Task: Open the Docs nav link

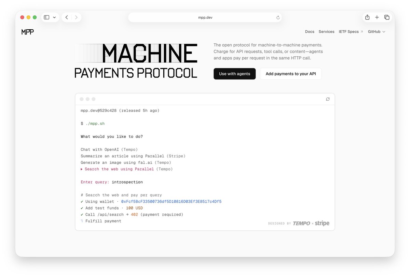Action: click(x=310, y=32)
